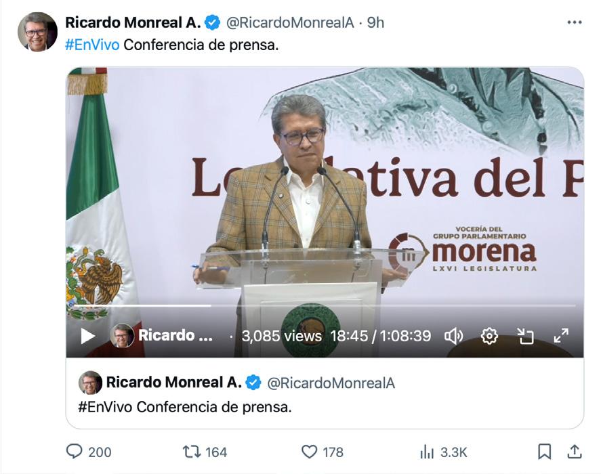Click Ricardo Monreal's profile avatar at top
The height and width of the screenshot is (474, 601).
[37, 31]
